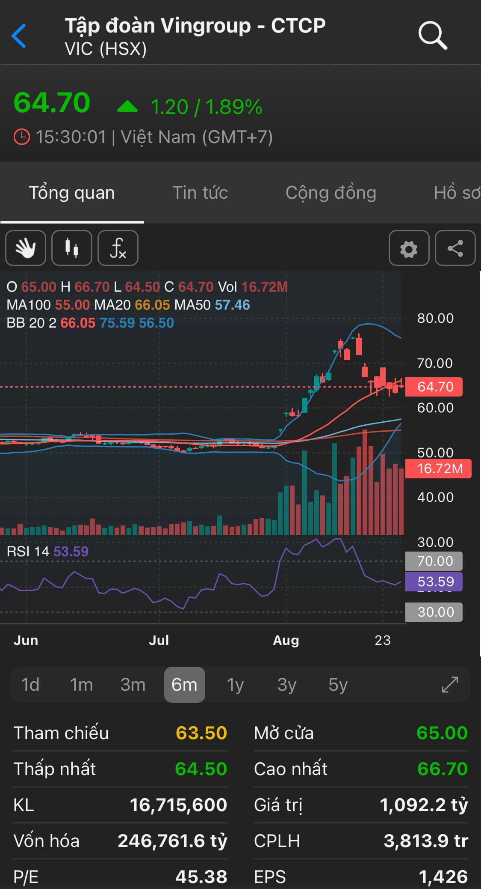
Task: Open chart settings gear icon
Action: 409,248
